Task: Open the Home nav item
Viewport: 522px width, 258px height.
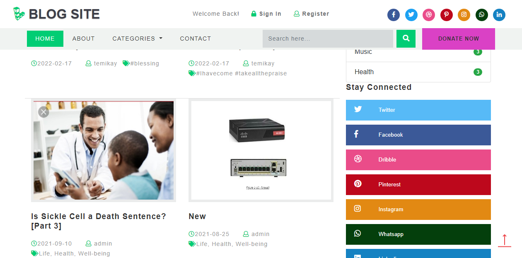Action: [x=45, y=39]
